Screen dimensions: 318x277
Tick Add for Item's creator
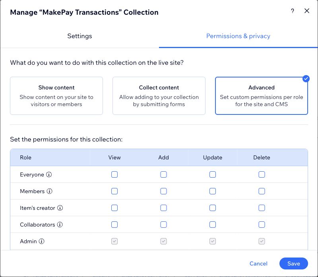pos(163,207)
